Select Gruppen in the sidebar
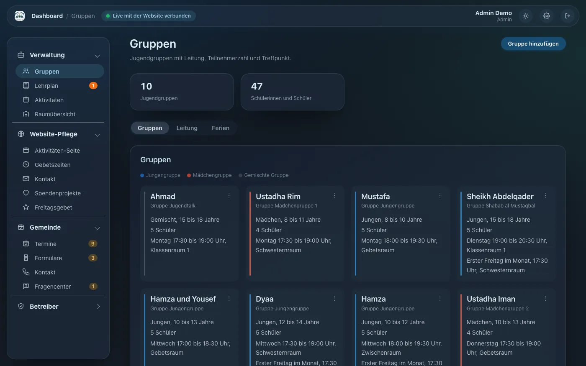586x366 pixels. tap(60, 72)
